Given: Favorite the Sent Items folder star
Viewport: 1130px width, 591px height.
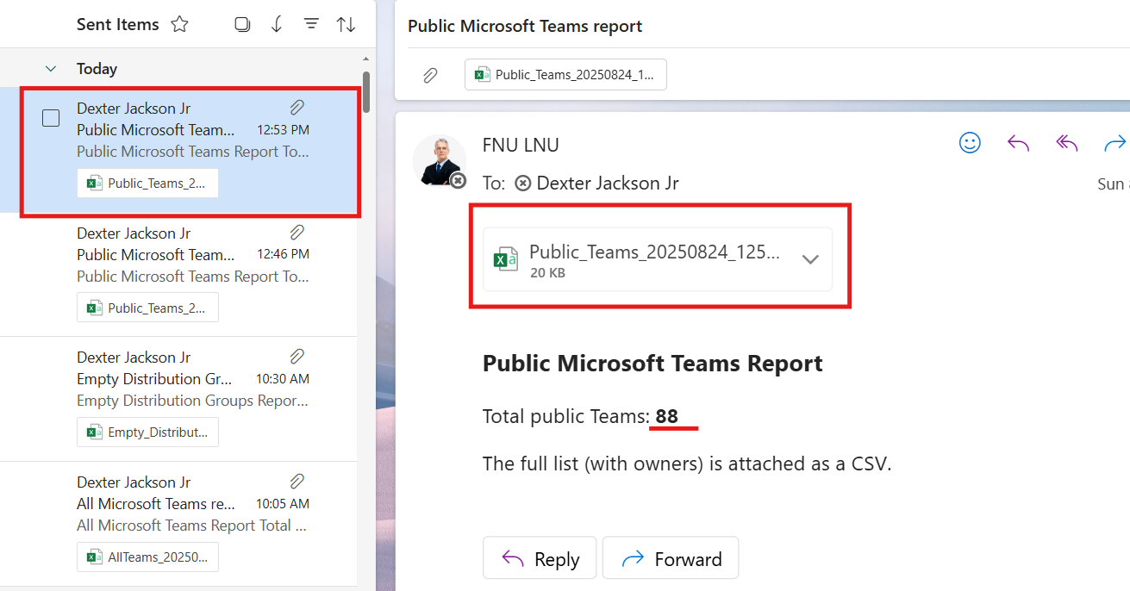Looking at the screenshot, I should pyautogui.click(x=179, y=25).
